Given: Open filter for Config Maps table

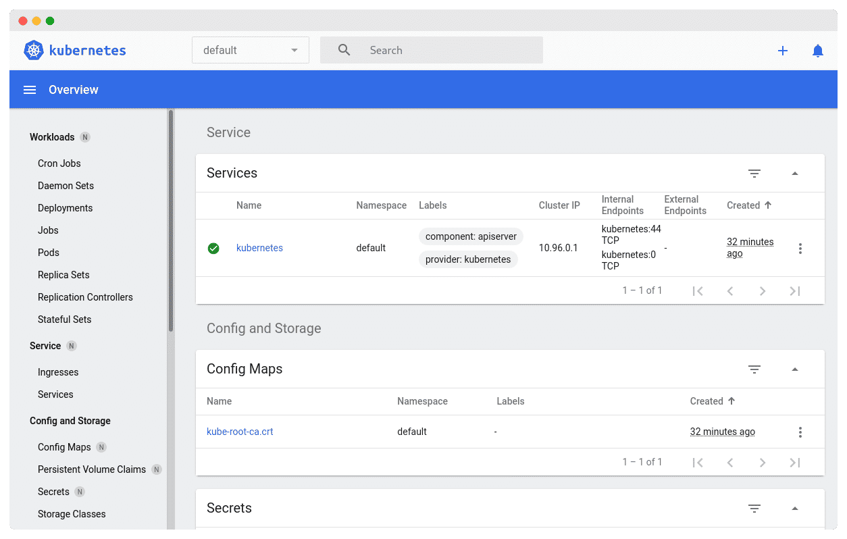Looking at the screenshot, I should pos(754,369).
